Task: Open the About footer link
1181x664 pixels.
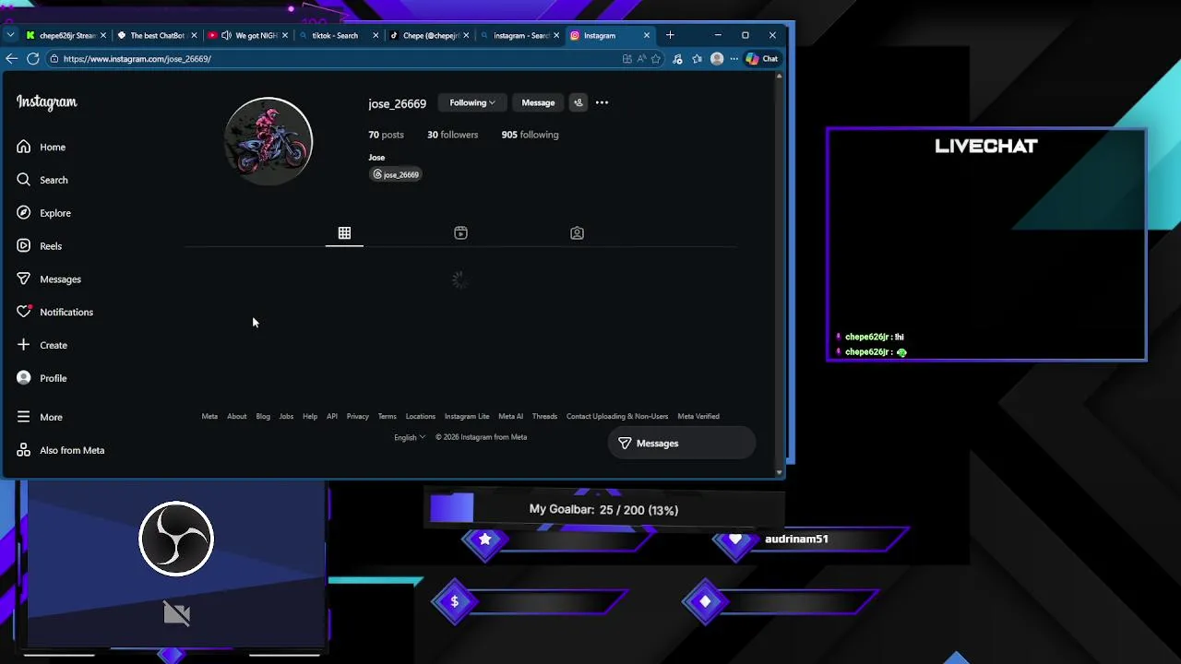Action: click(x=237, y=416)
